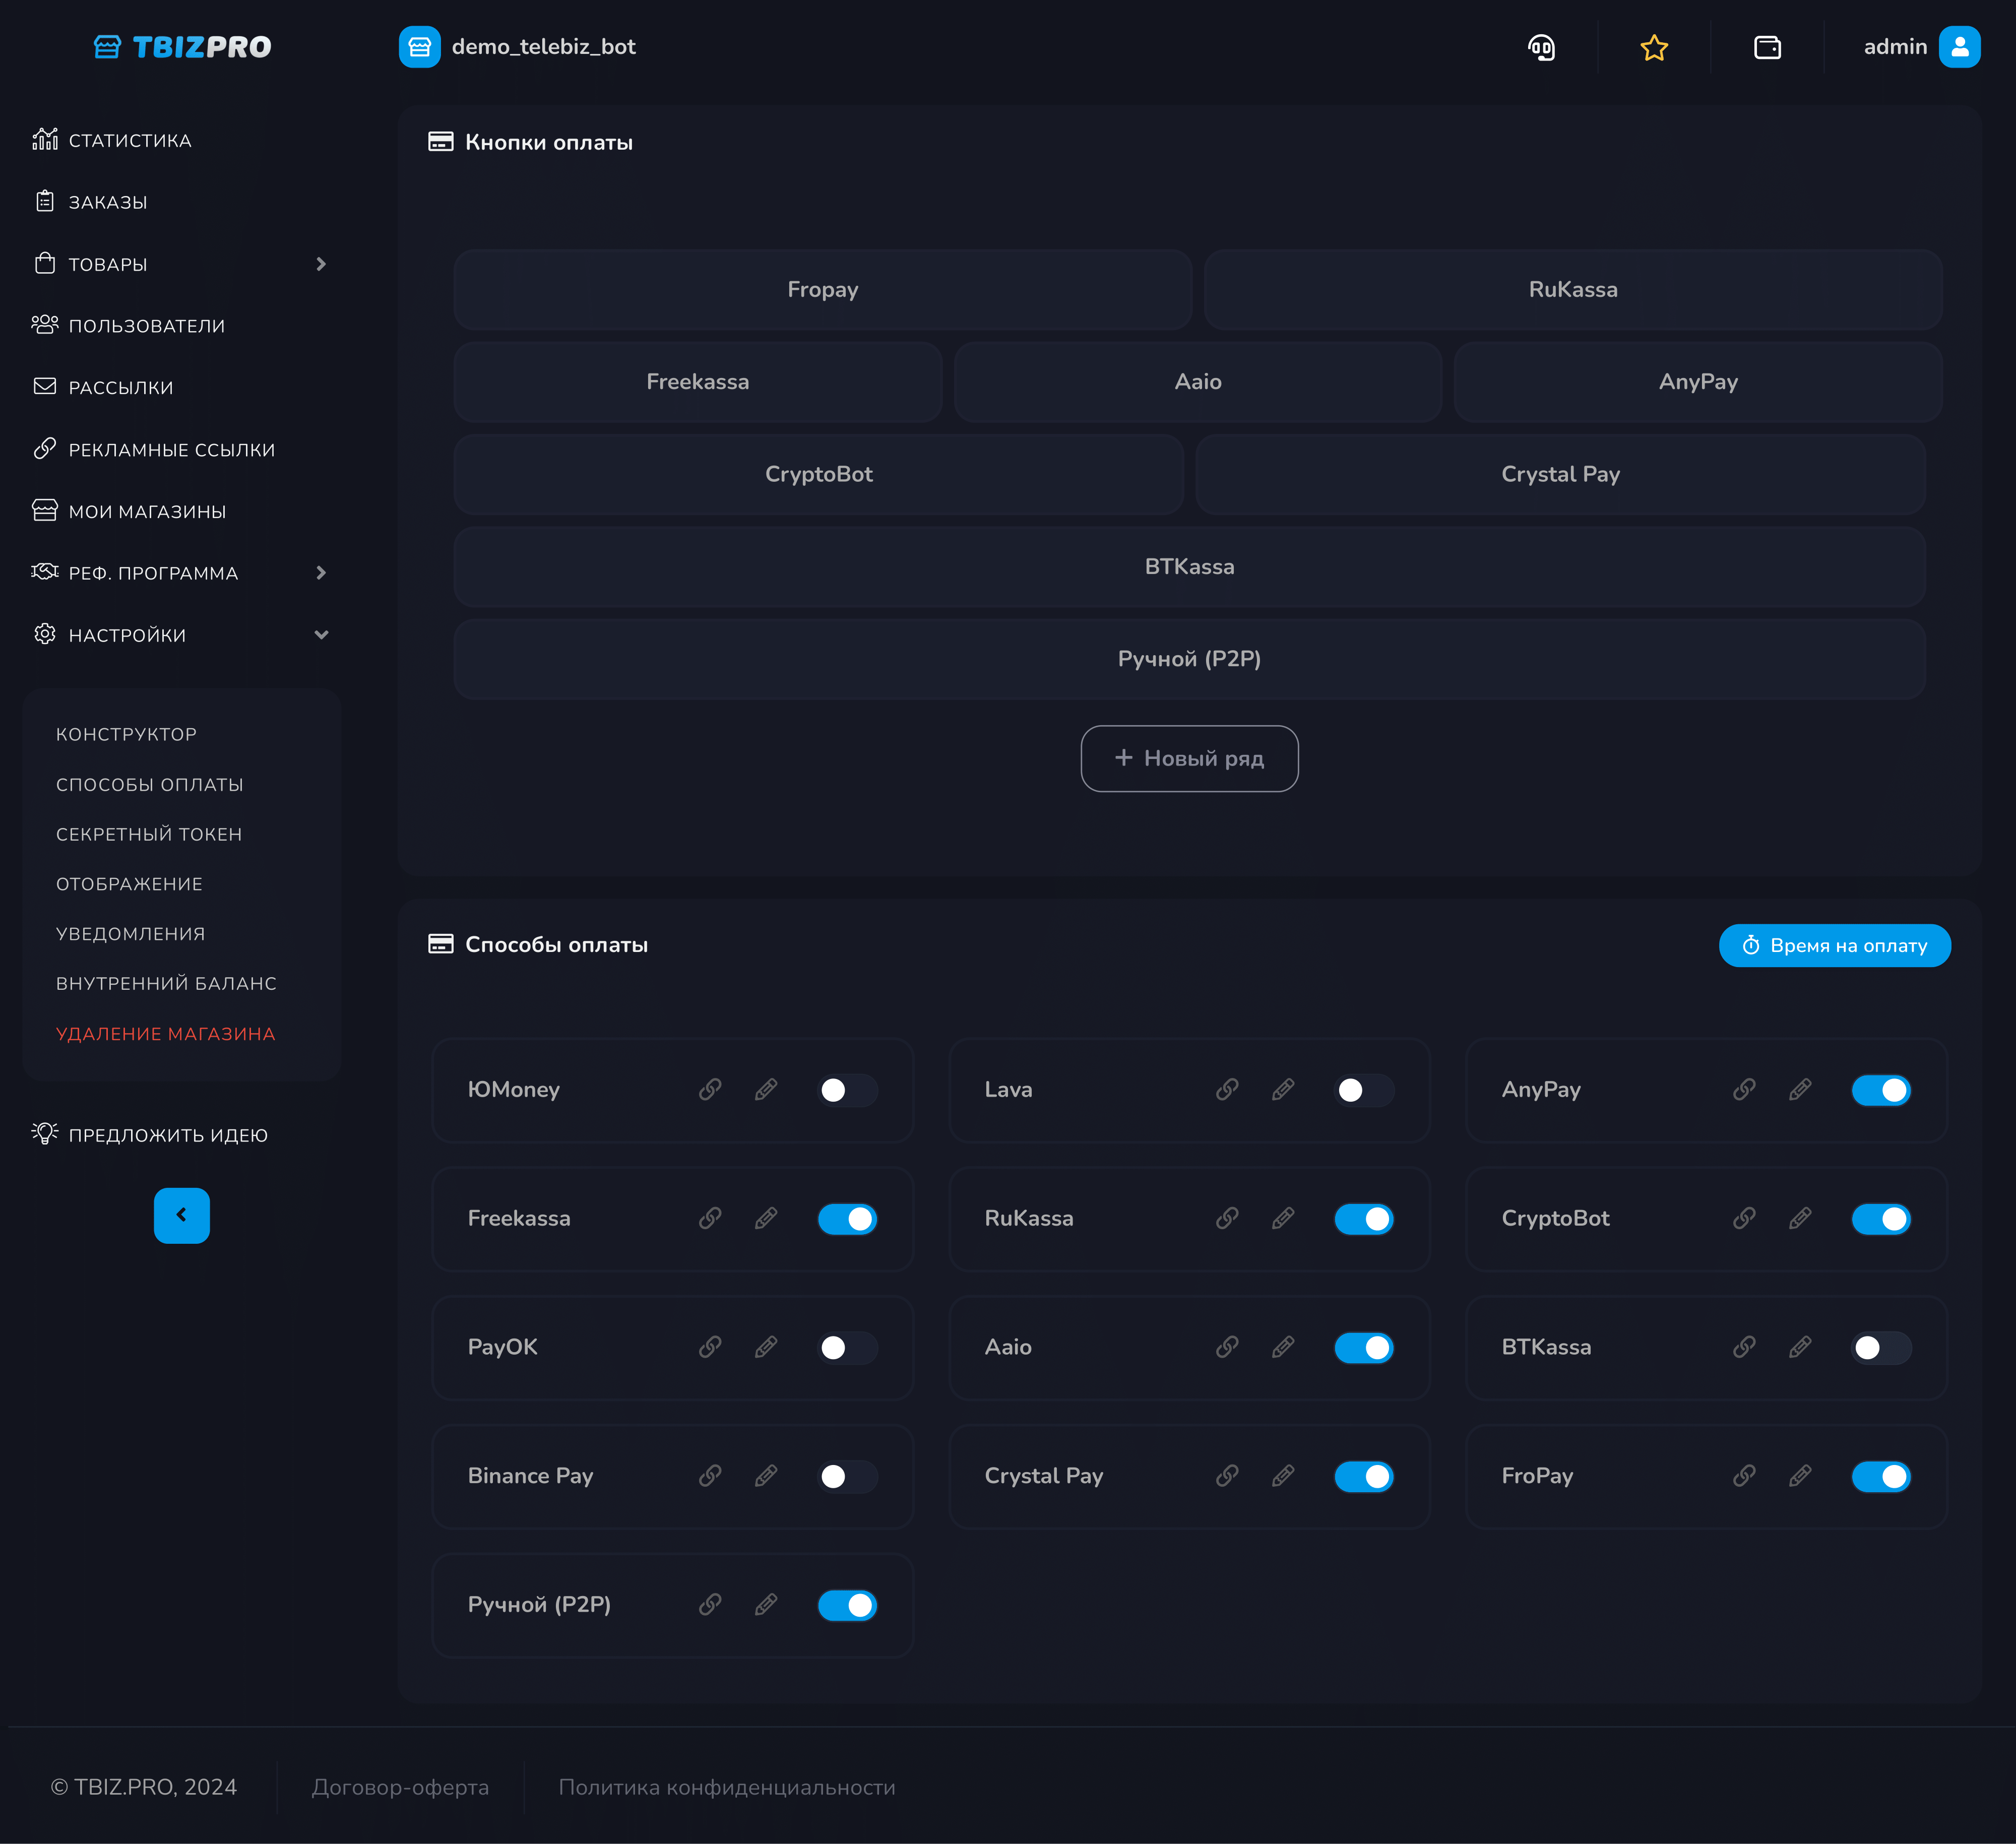Disable the AnyPay payment toggle
Viewport: 2016px width, 1844px height.
tap(1881, 1090)
